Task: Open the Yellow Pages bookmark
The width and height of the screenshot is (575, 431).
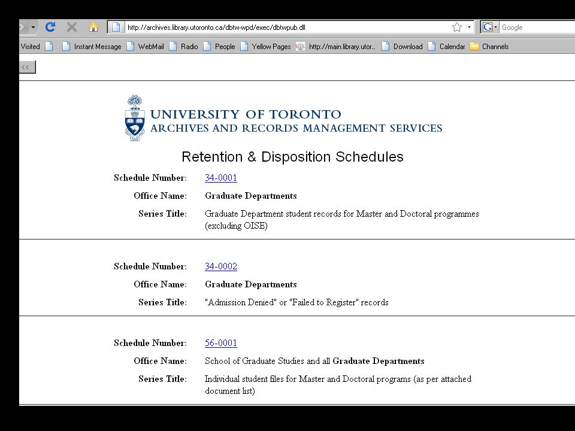Action: pyautogui.click(x=265, y=47)
